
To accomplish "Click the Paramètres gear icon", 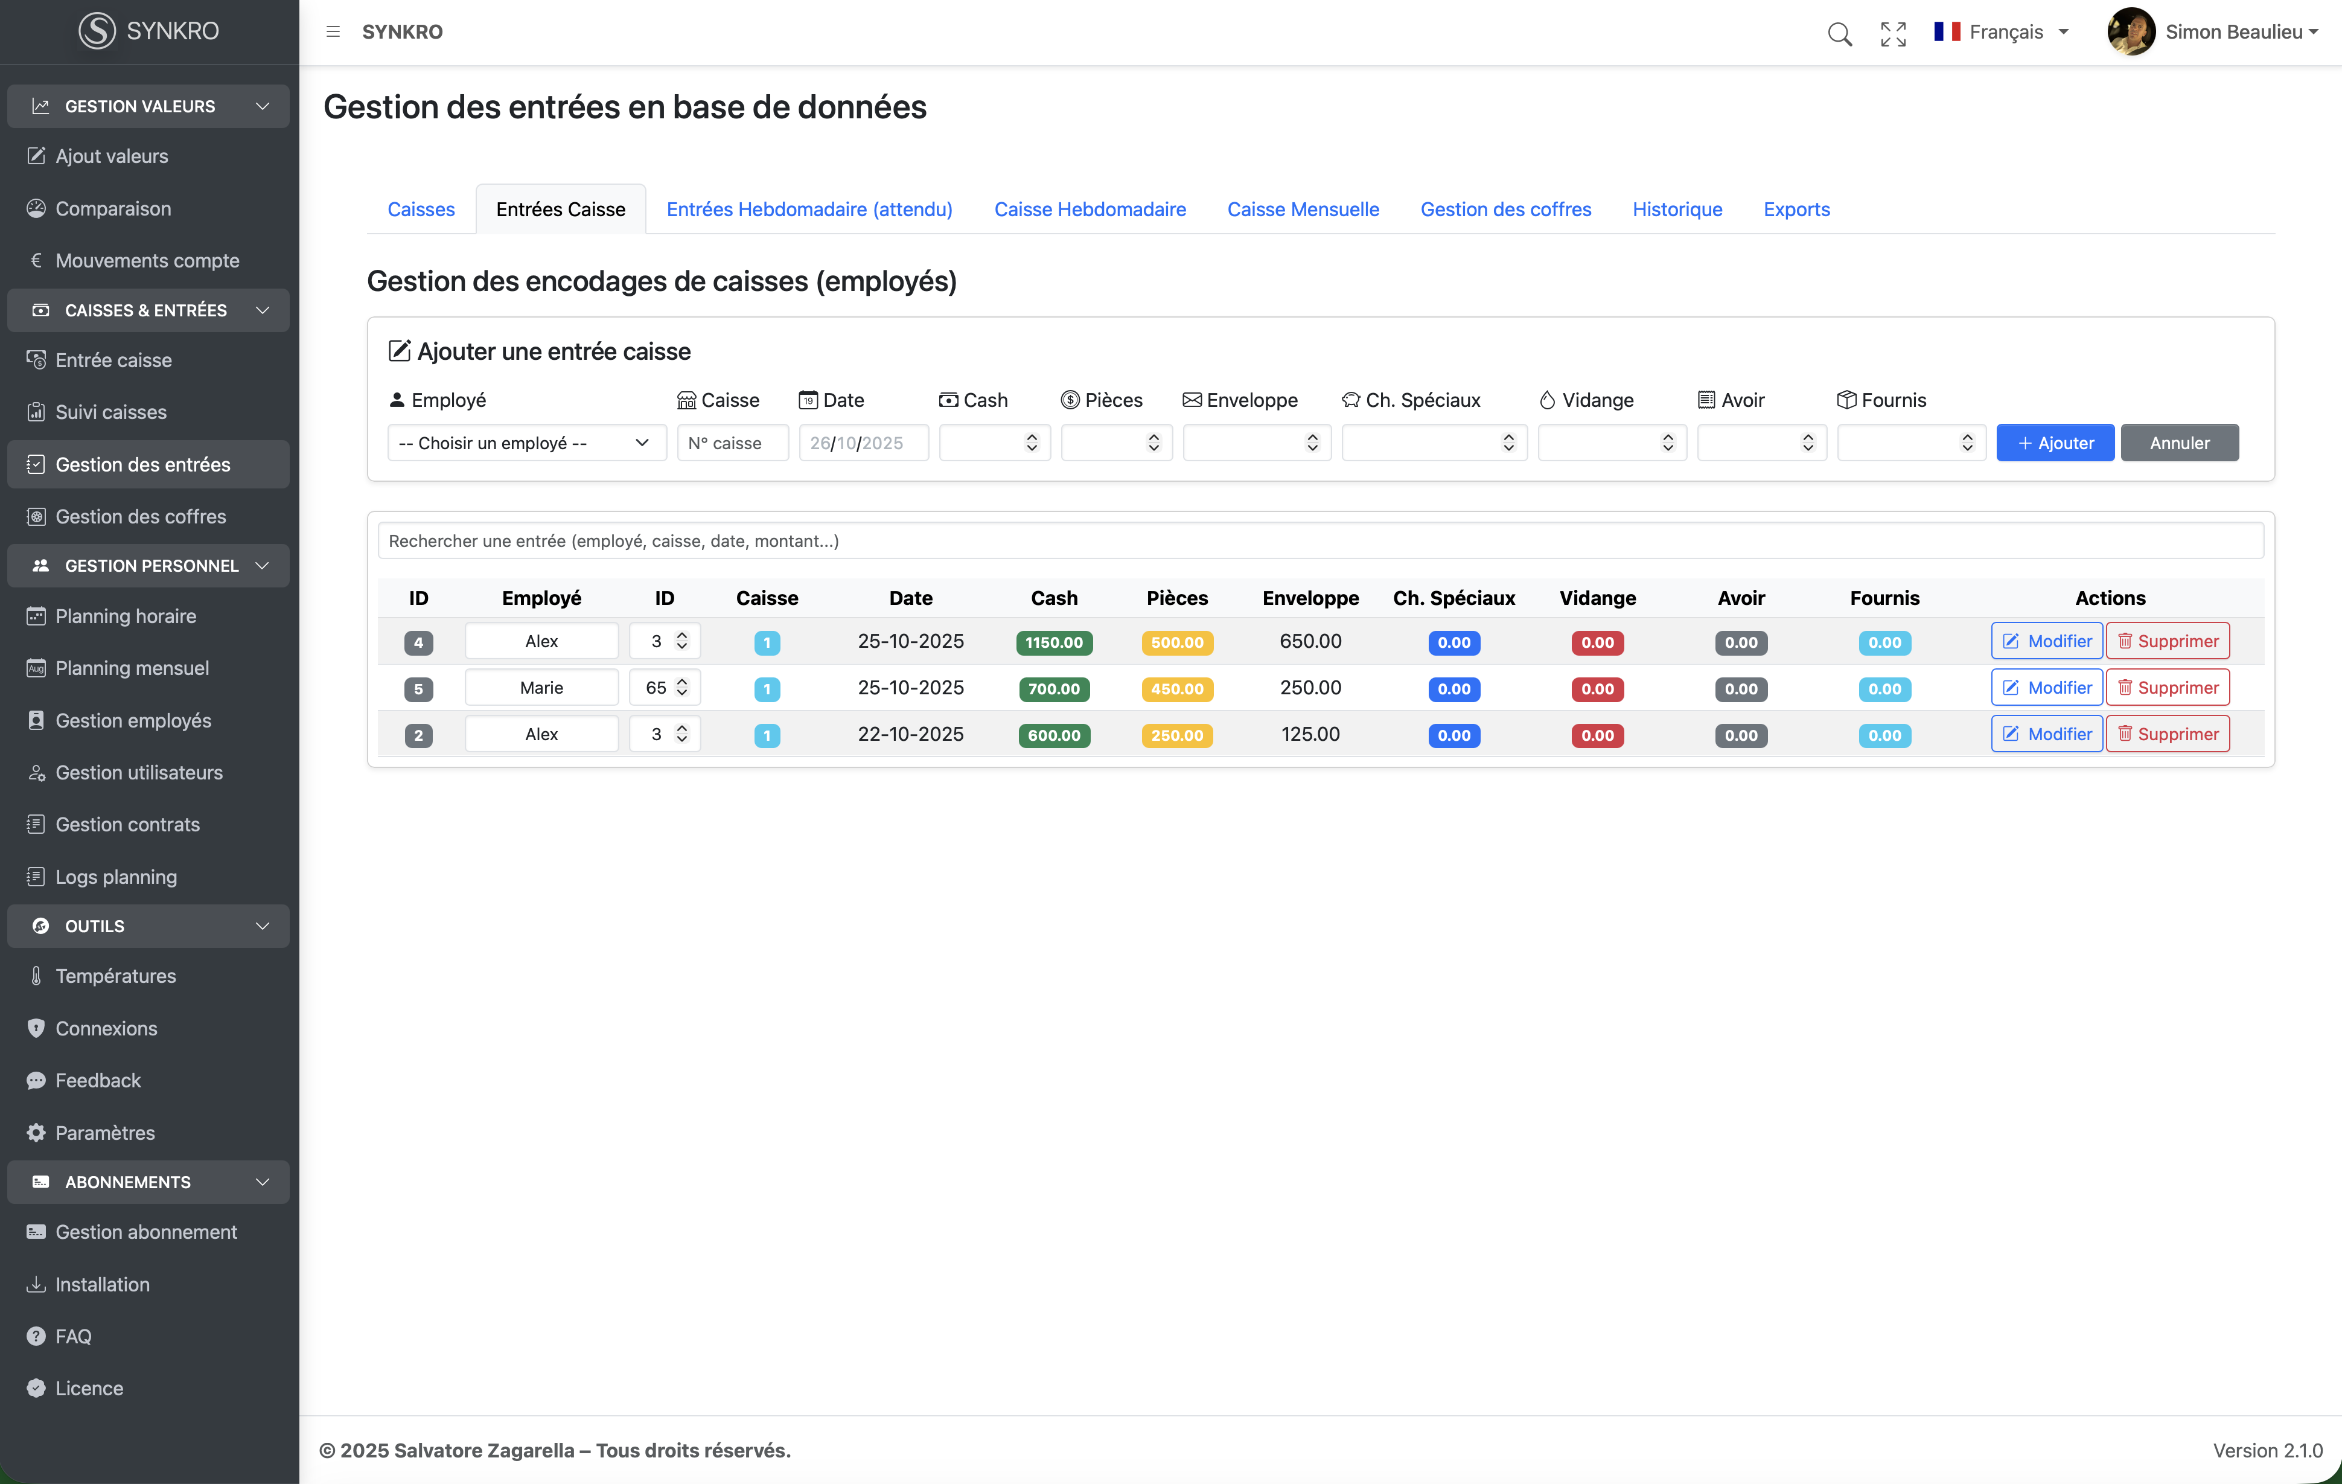I will tap(36, 1133).
